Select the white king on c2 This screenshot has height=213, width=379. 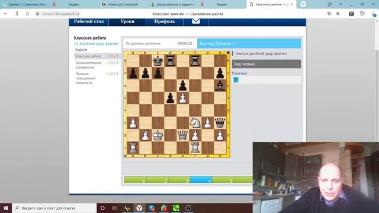(x=158, y=135)
